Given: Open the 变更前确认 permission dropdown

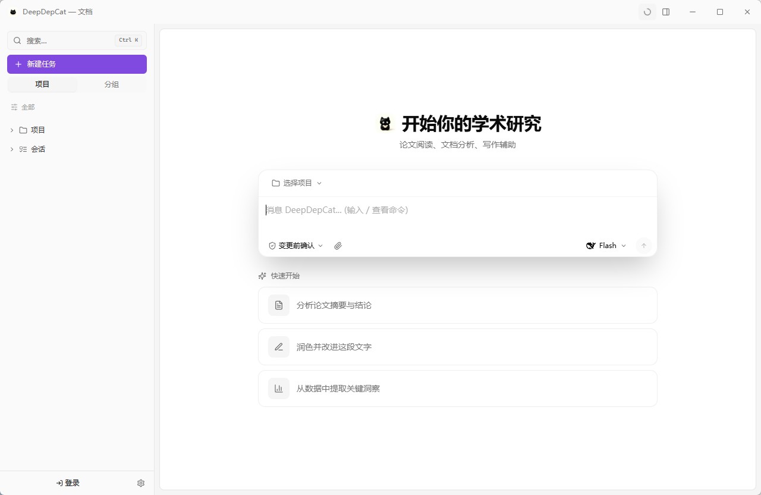Looking at the screenshot, I should [x=296, y=246].
